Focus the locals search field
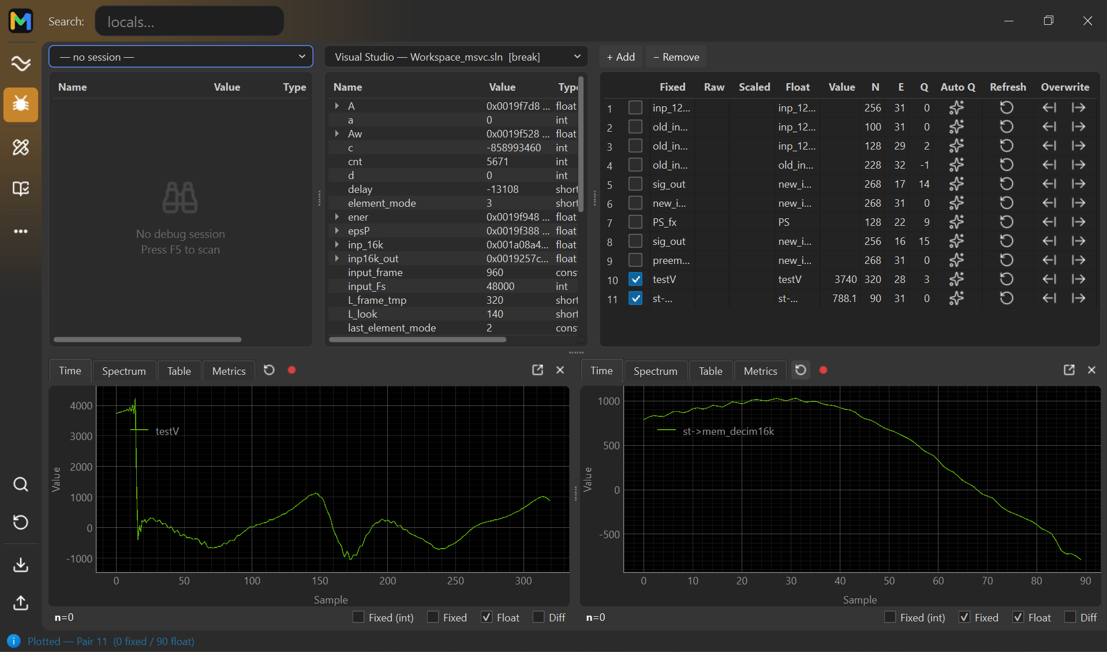Viewport: 1107px width, 652px height. tap(189, 21)
